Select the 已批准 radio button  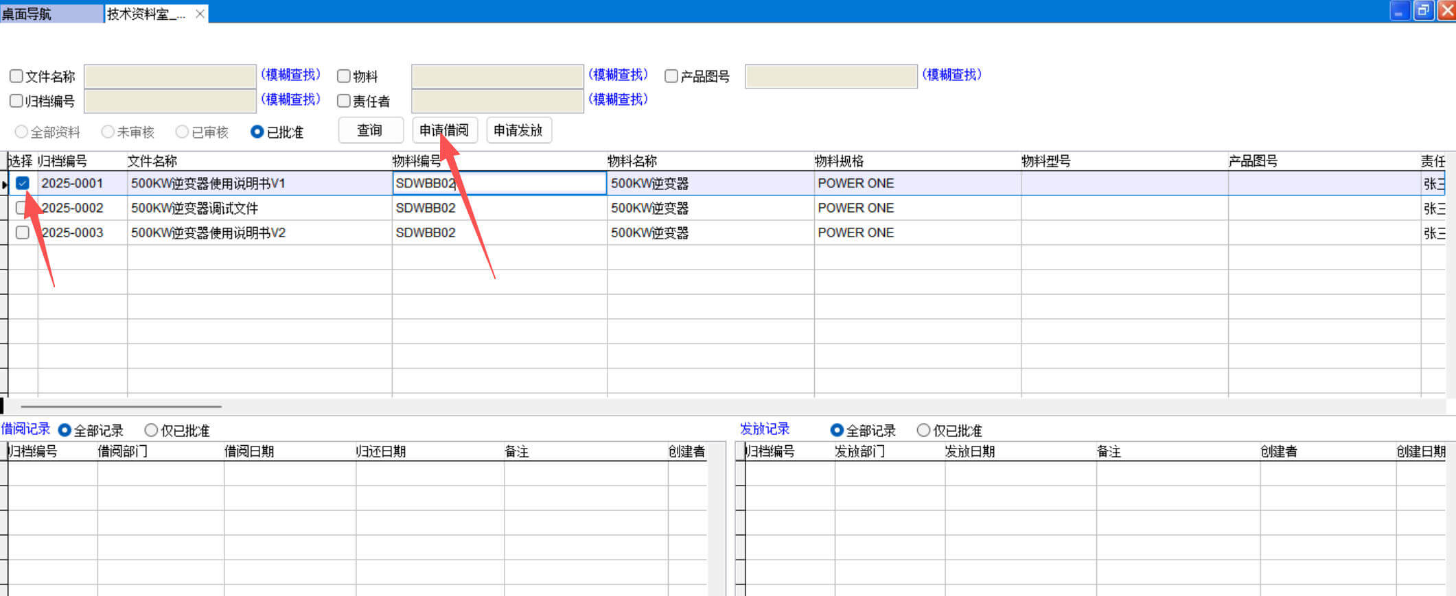tap(257, 132)
